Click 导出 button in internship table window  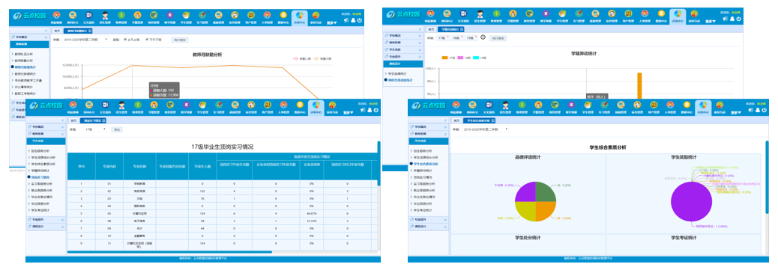[117, 129]
